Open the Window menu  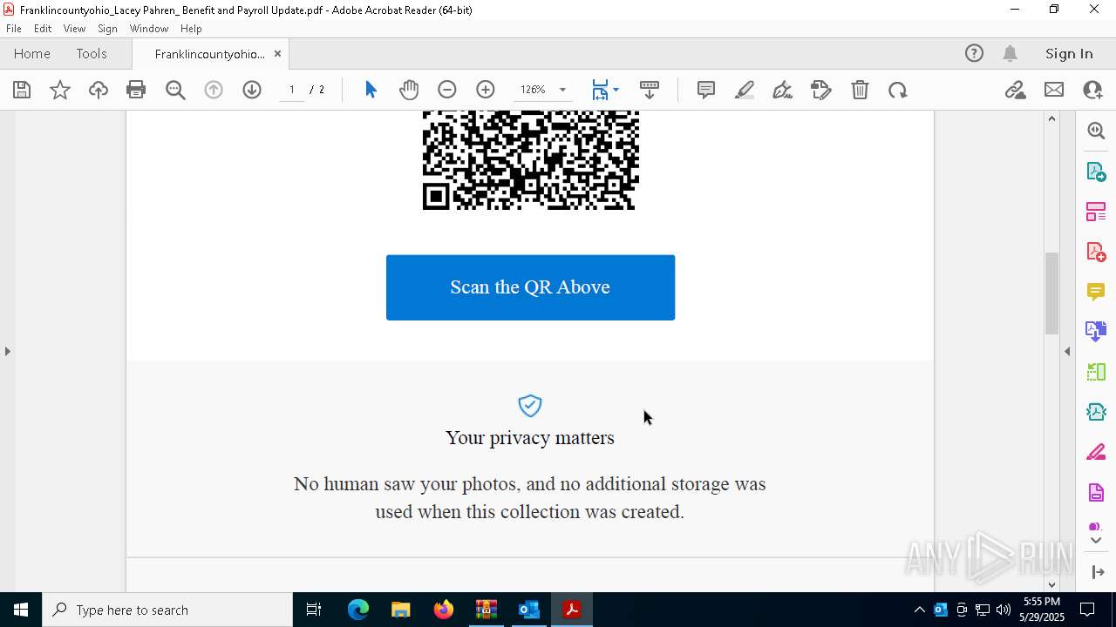tap(149, 29)
